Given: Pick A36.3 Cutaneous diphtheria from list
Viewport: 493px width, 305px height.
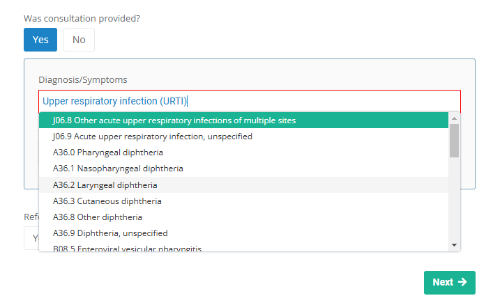Looking at the screenshot, I should coord(107,201).
